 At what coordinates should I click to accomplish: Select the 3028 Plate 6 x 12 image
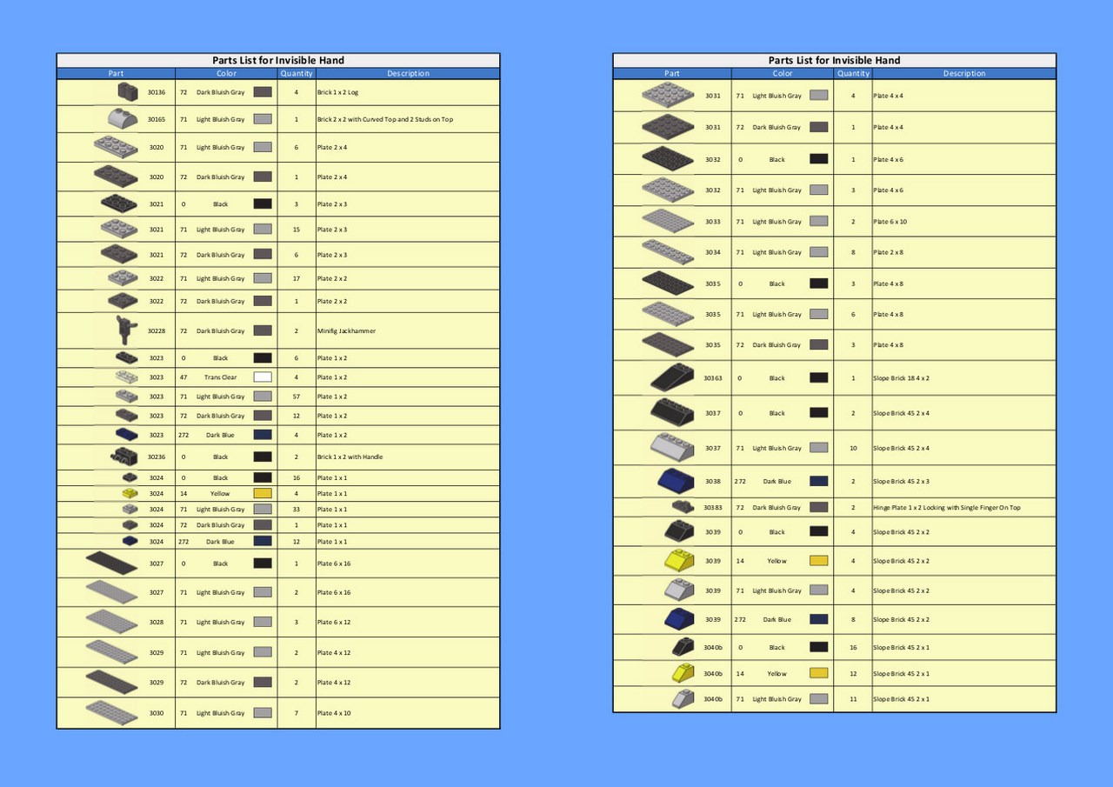tap(112, 622)
